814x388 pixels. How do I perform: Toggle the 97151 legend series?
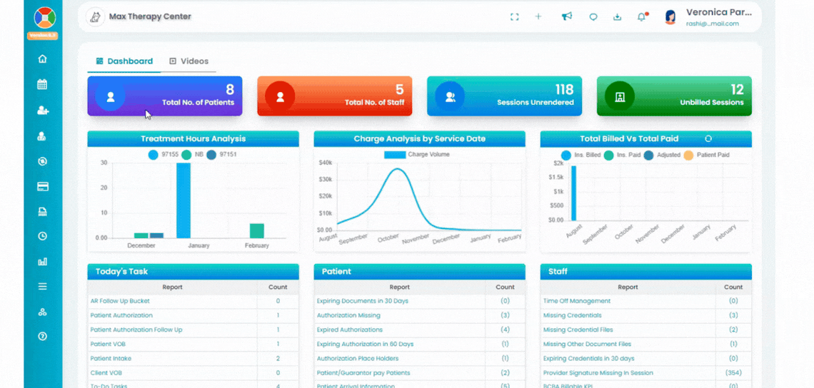221,155
